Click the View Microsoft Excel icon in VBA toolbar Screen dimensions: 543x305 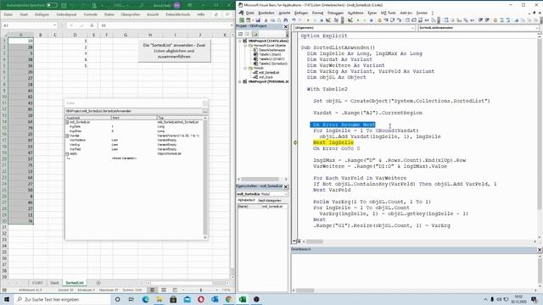pyautogui.click(x=242, y=20)
